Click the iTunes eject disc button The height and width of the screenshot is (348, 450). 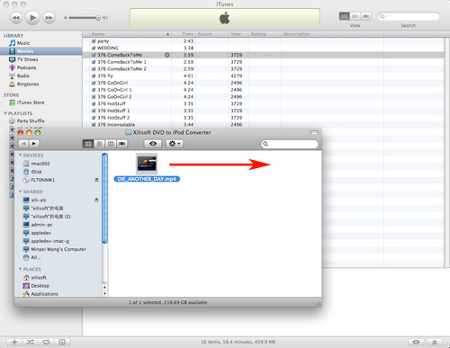coord(435,342)
